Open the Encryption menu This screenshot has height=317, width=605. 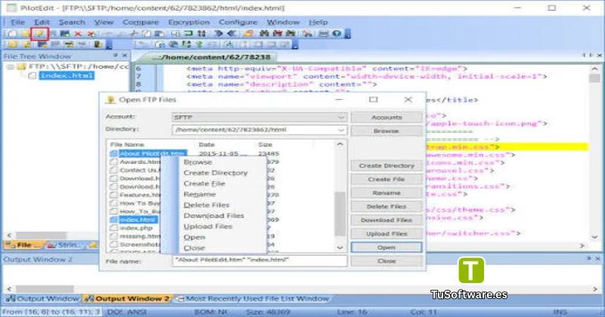(189, 23)
